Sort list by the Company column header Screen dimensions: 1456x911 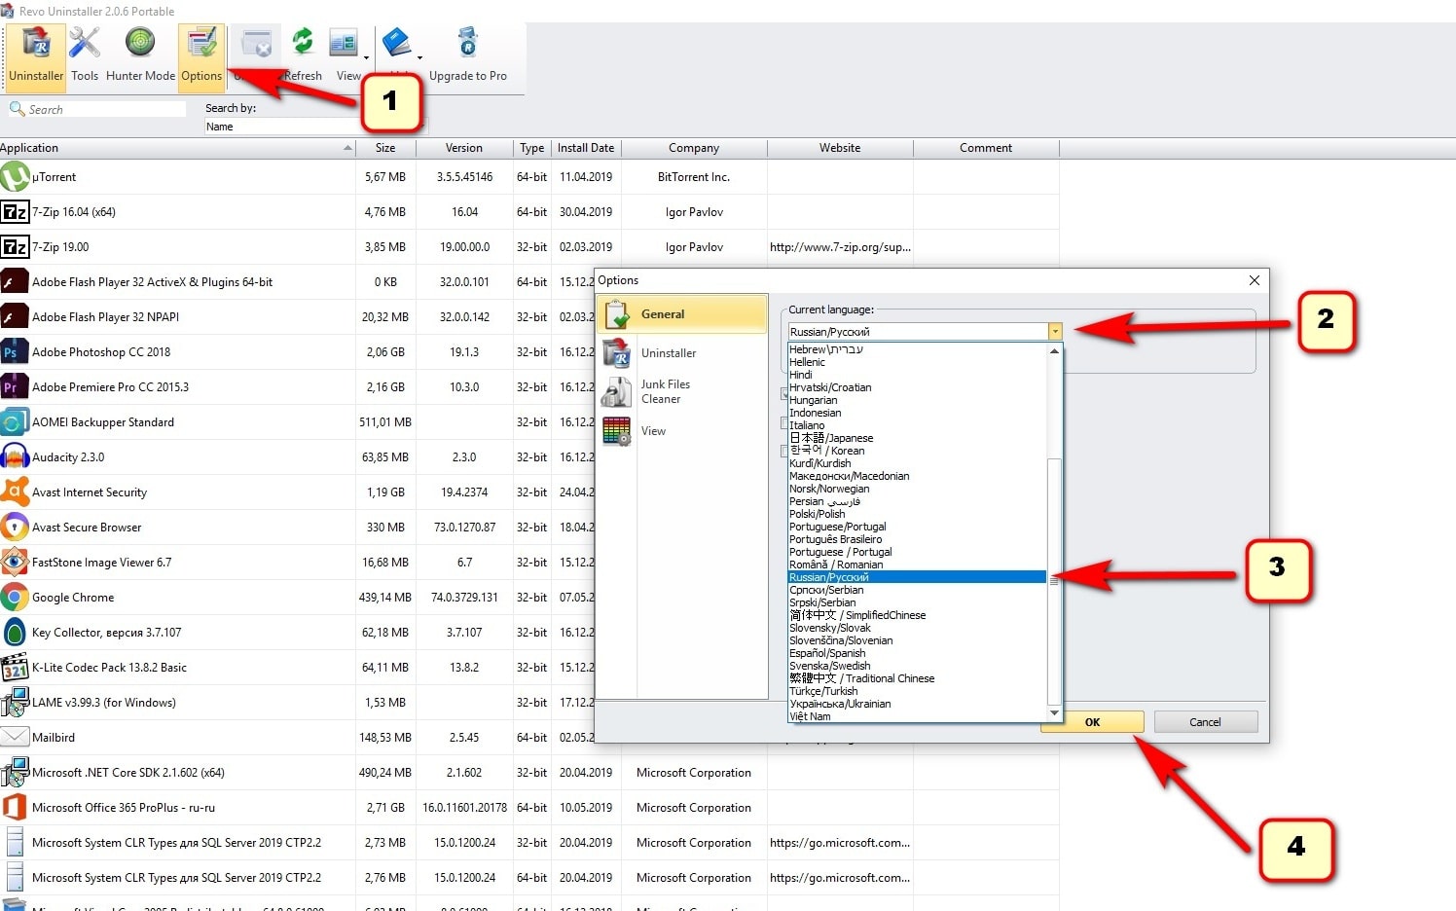pyautogui.click(x=694, y=148)
